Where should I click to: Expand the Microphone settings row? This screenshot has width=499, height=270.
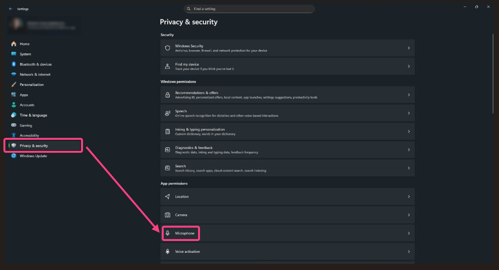tap(288, 233)
